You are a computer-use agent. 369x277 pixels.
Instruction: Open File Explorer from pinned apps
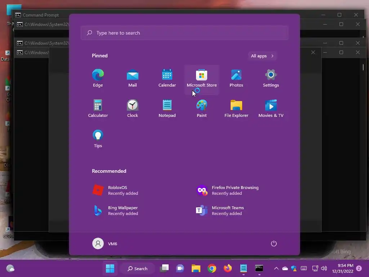(236, 109)
